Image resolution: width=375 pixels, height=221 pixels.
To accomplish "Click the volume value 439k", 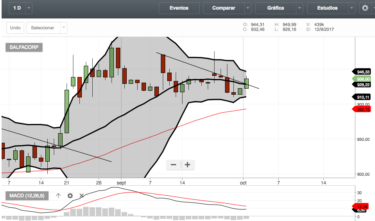I will click(319, 24).
